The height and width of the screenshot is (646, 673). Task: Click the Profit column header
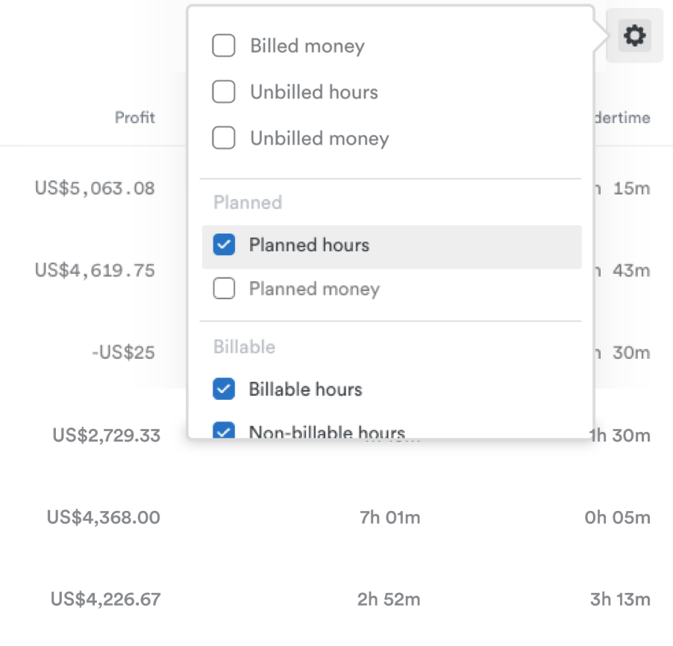coord(135,117)
